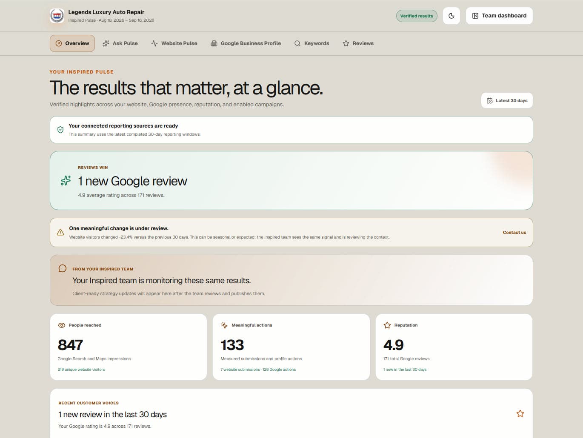Click the heading '1 new review in the last 30 days'

113,415
